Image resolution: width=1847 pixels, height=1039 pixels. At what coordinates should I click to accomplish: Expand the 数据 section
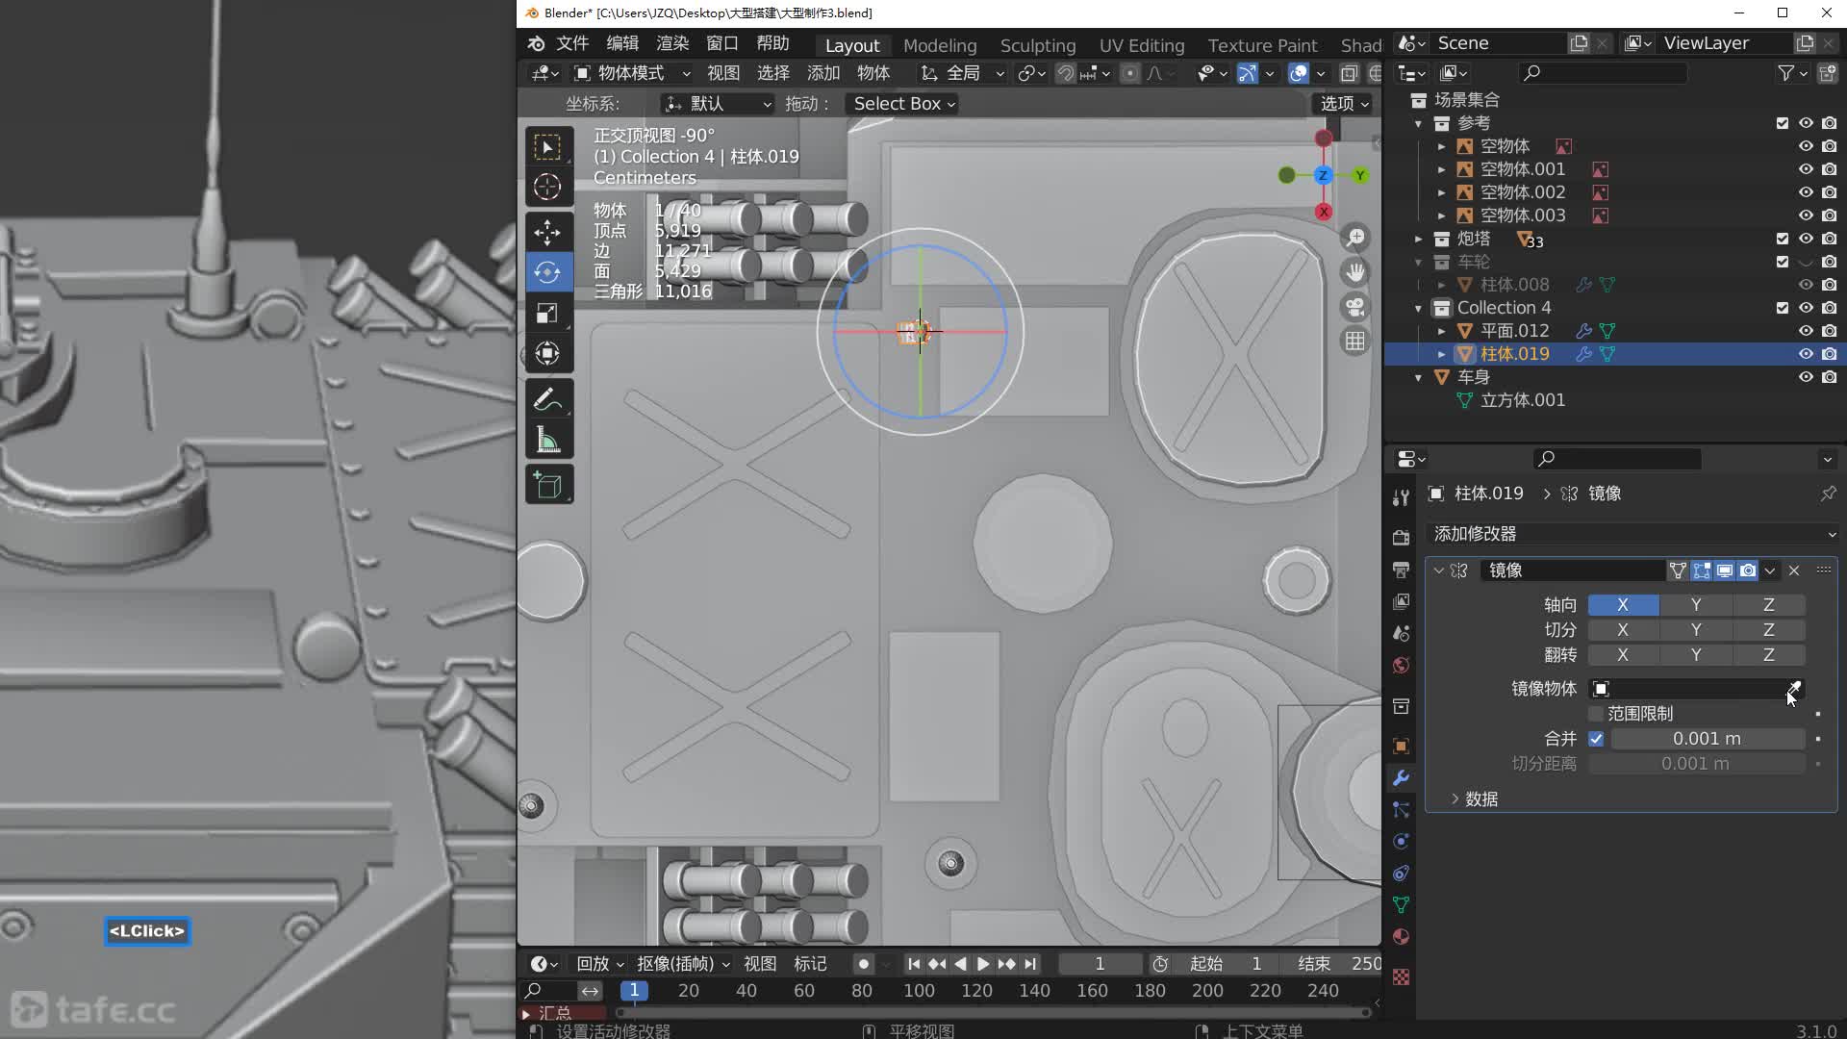coord(1472,799)
